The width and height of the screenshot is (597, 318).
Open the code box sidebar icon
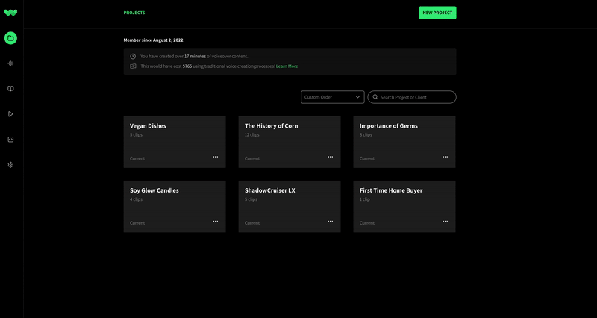point(10,140)
